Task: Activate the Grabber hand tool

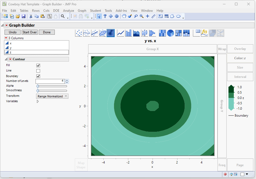Action: 124,16
